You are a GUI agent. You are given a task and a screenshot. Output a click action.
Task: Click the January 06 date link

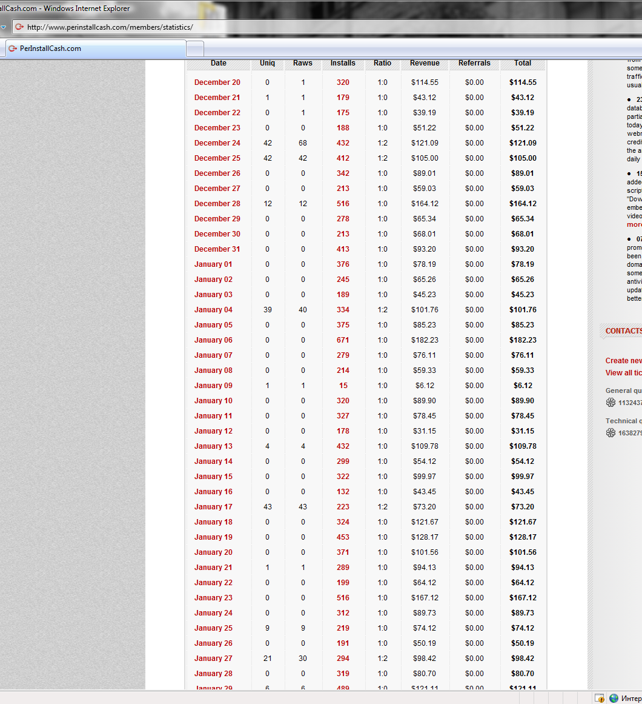click(213, 340)
